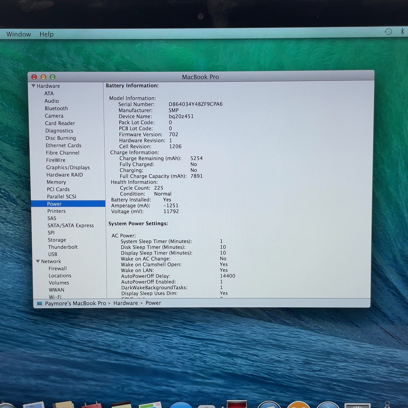Screen dimensions: 408x408
Task: Click the Charge Remaining value 5254
Action: [197, 158]
